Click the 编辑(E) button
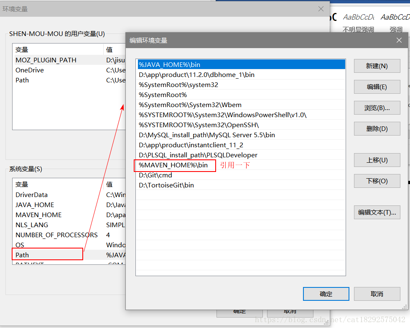 tap(377, 87)
